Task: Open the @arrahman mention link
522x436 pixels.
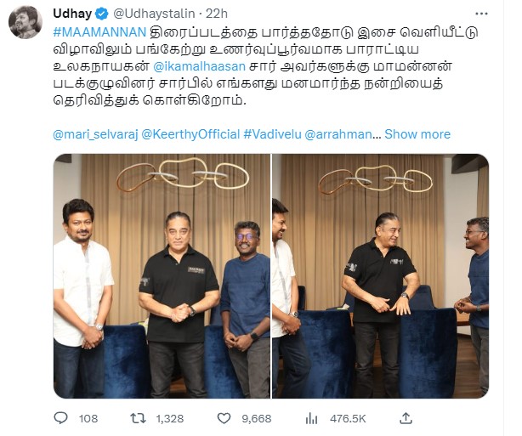Action: [x=338, y=134]
